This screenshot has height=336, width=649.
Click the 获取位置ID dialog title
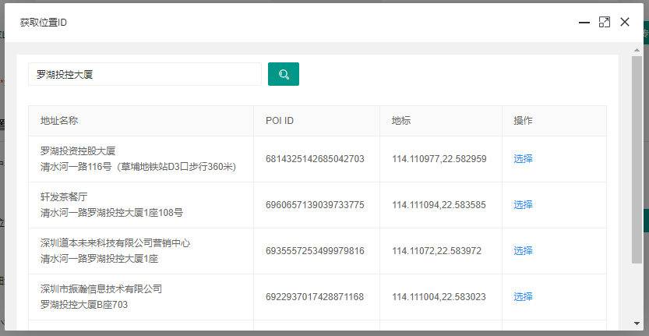44,23
